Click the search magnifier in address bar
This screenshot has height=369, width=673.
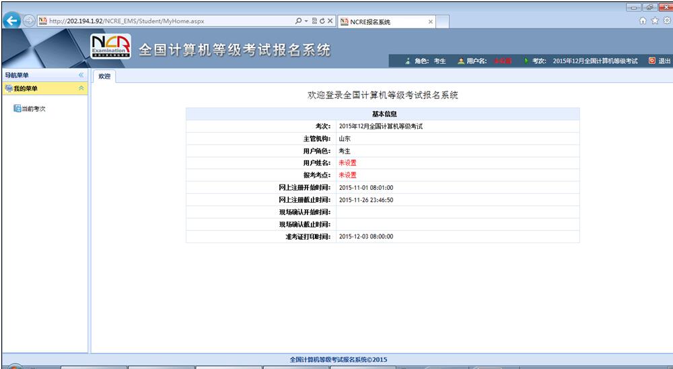click(298, 21)
